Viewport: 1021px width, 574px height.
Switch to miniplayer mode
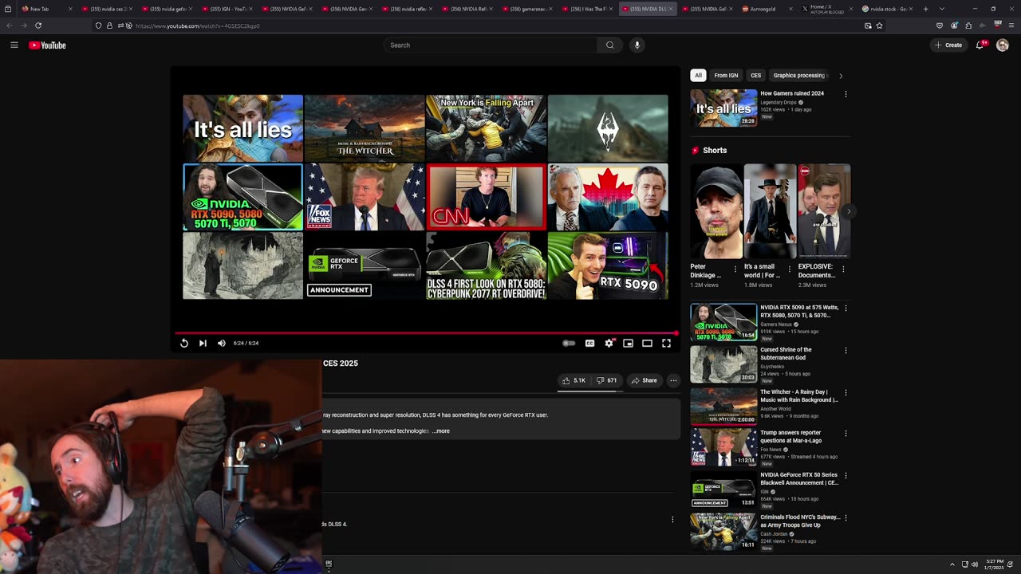pyautogui.click(x=628, y=343)
